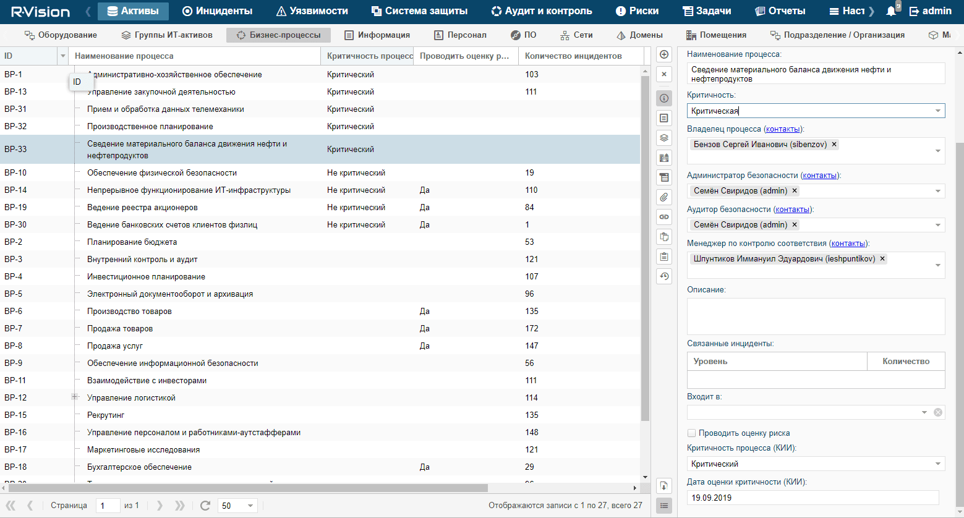The image size is (964, 518).
Task: Switch to the Персонал tab
Action: tap(461, 35)
